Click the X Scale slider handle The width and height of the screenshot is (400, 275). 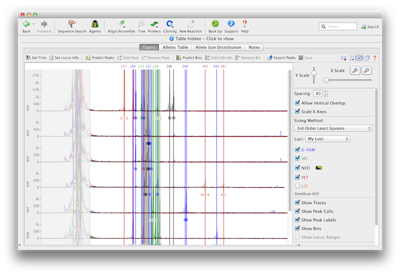[326, 80]
